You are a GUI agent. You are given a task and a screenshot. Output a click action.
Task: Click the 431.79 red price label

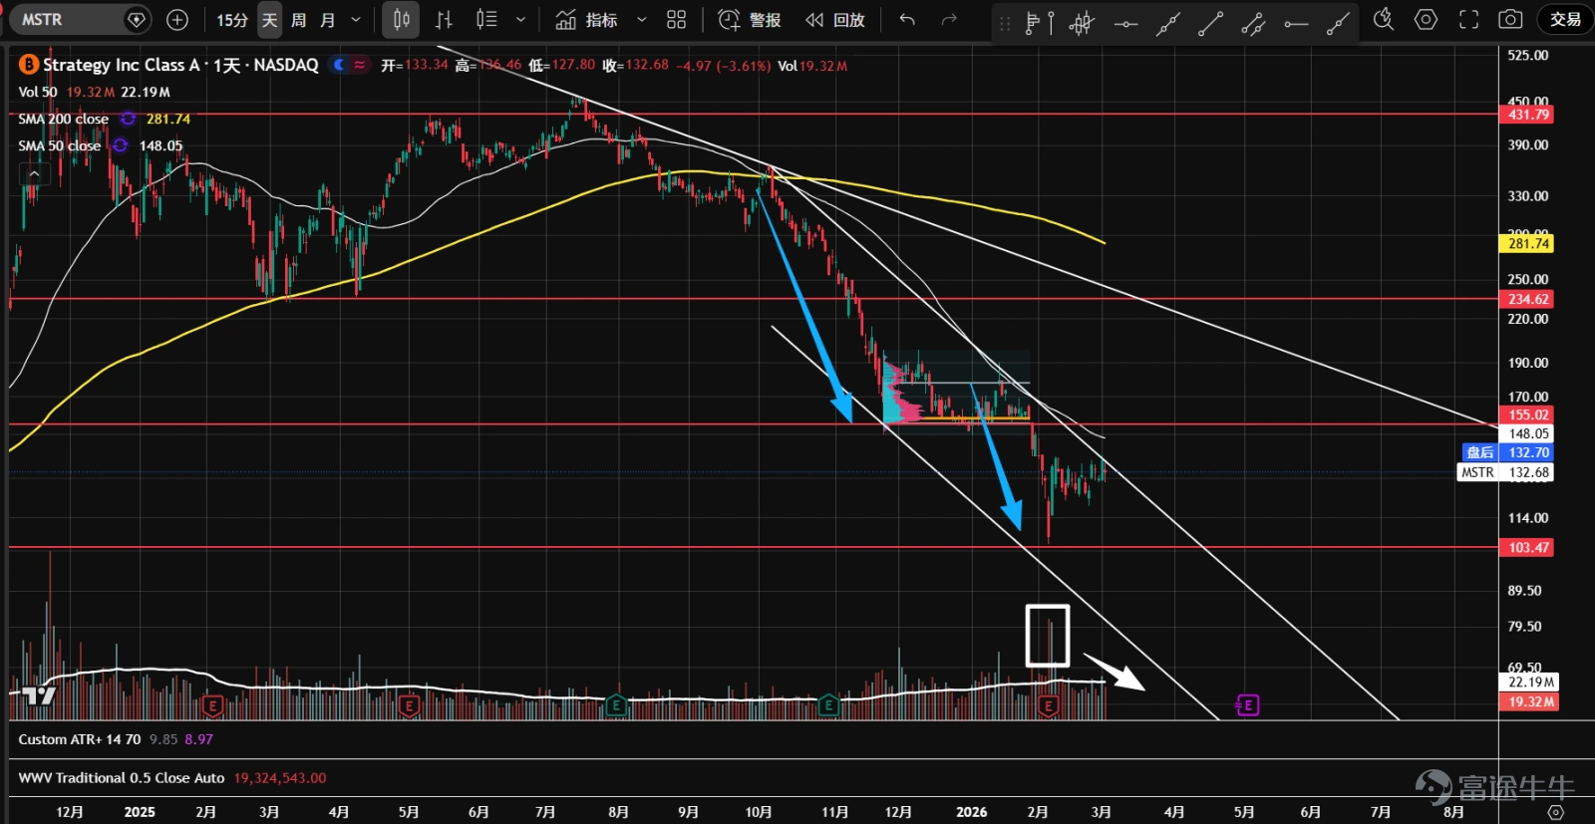(x=1527, y=115)
